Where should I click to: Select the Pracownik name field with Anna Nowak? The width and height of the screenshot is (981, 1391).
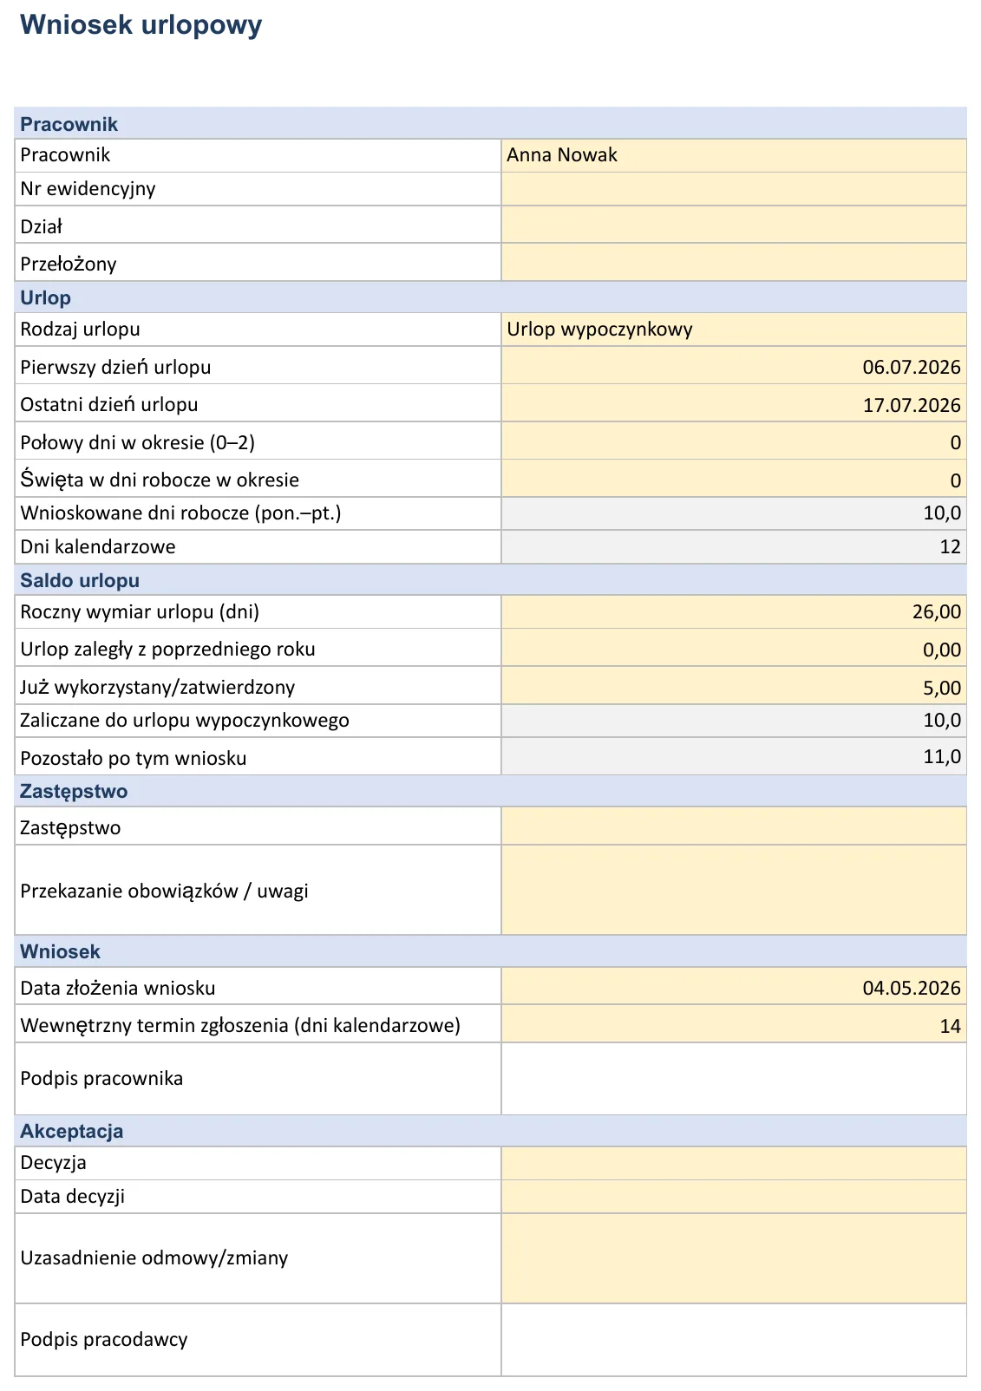pos(734,155)
